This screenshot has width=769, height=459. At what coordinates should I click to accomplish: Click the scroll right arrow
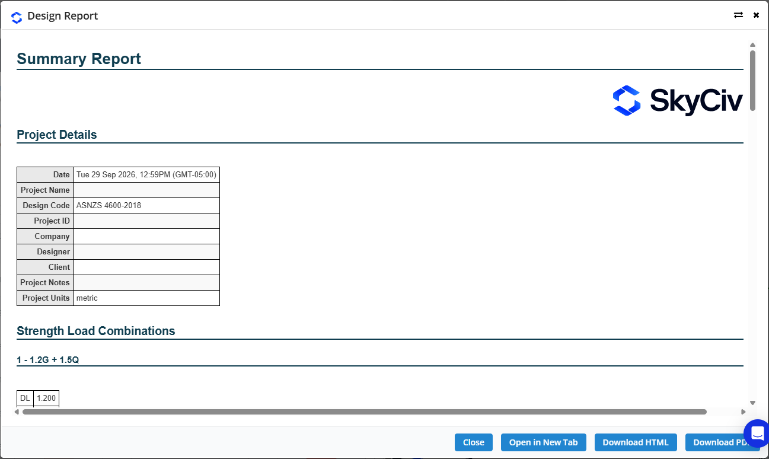pyautogui.click(x=744, y=412)
